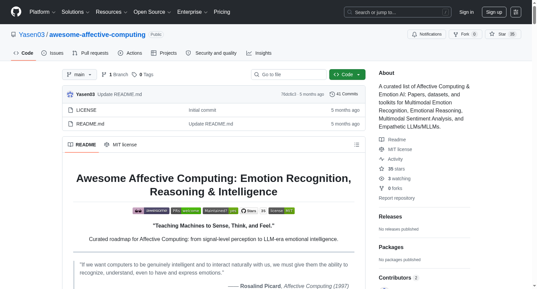The height and width of the screenshot is (289, 537).
Task: Focus the Search or jump to field
Action: click(x=398, y=12)
